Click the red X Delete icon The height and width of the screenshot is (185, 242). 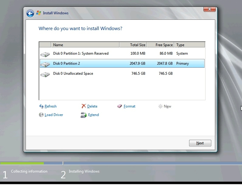[84, 106]
